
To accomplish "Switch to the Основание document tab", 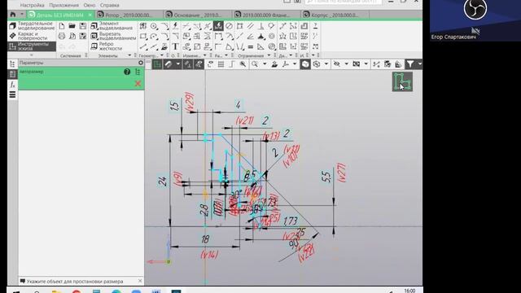I will pos(197,15).
